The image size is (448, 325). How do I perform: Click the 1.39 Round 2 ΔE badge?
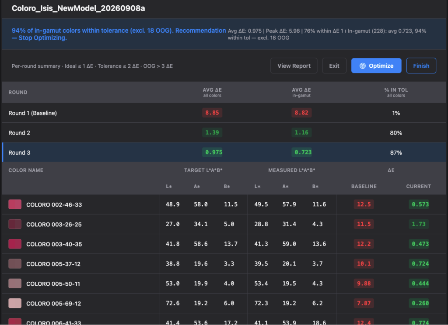point(212,132)
